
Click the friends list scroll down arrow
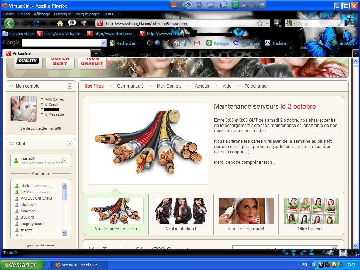click(65, 232)
